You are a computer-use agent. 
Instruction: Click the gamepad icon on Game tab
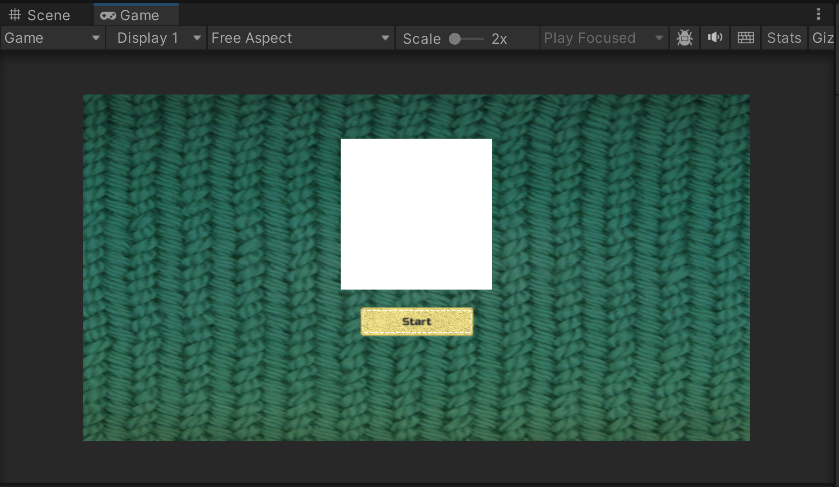108,16
